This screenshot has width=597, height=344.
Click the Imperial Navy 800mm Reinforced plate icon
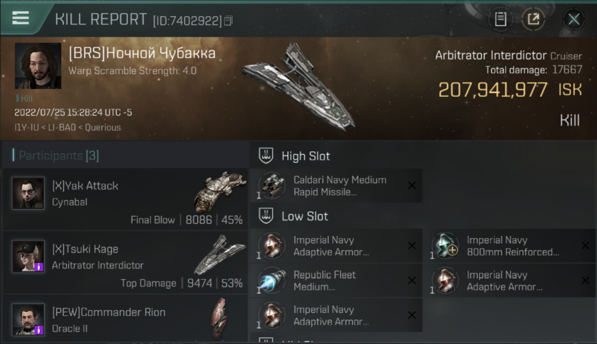click(x=445, y=246)
